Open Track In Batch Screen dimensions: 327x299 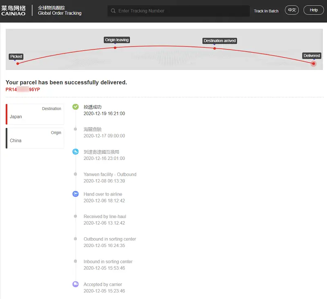coord(266,11)
